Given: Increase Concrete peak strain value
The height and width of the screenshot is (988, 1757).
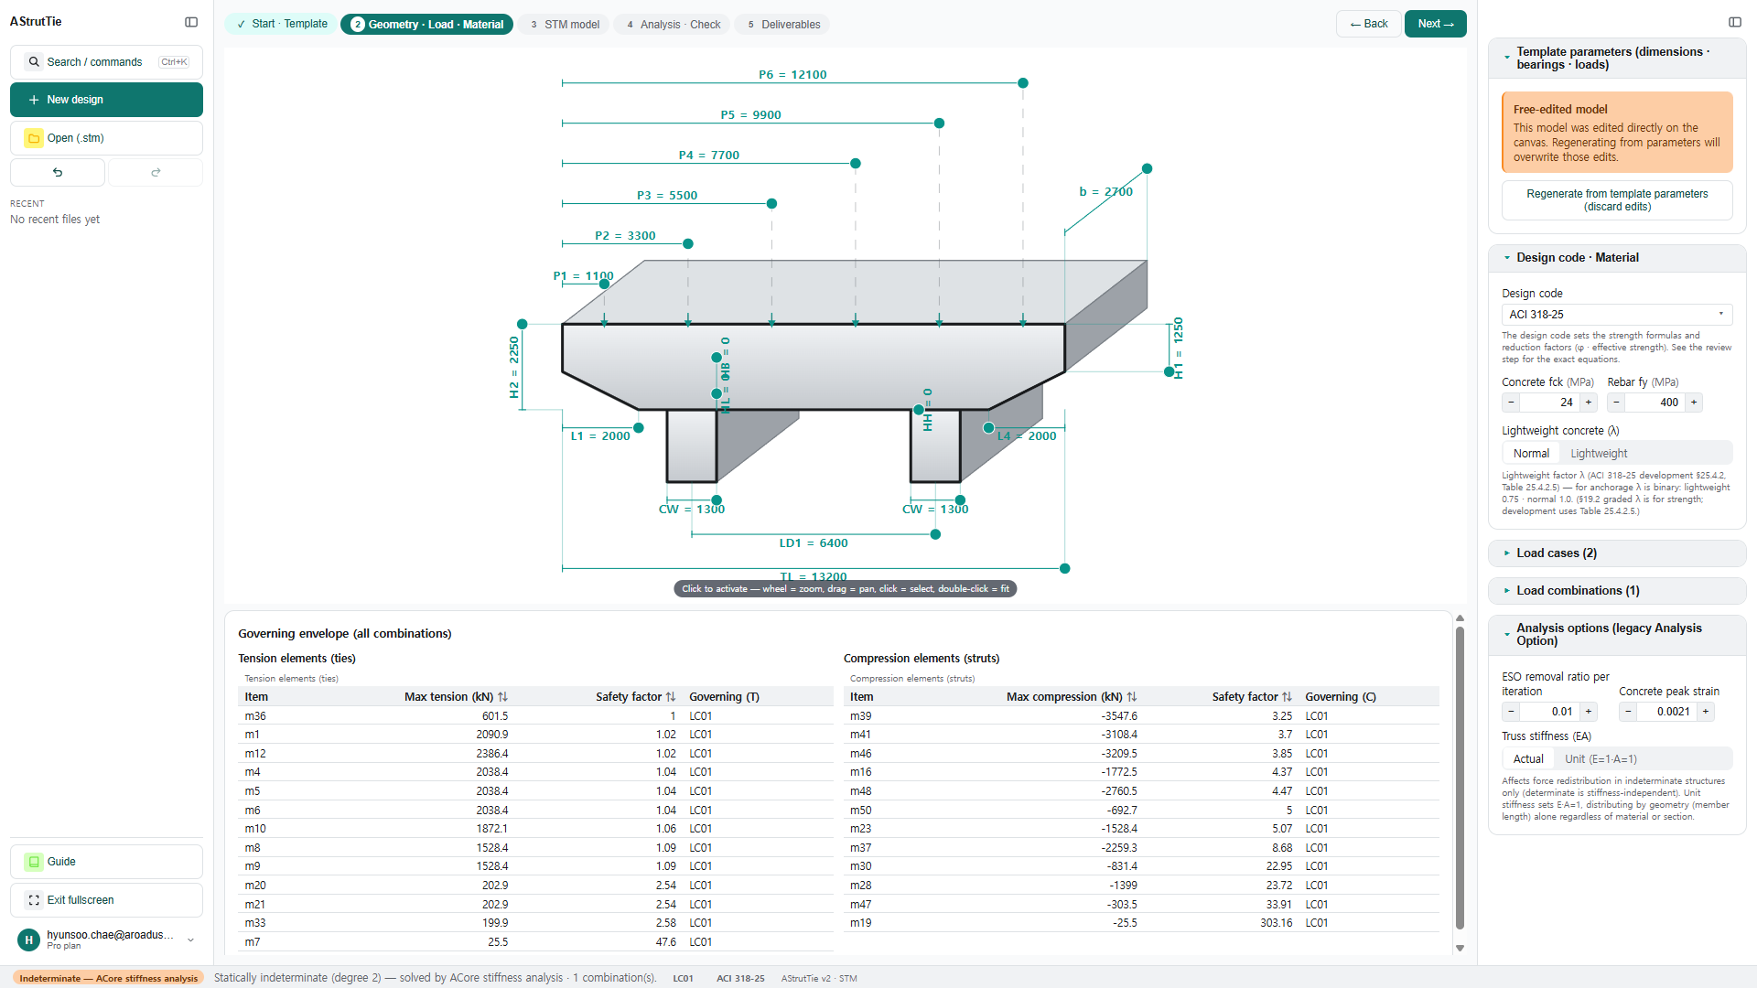Looking at the screenshot, I should (x=1706, y=712).
